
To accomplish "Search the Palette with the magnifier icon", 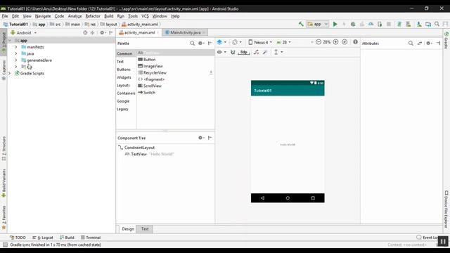I will point(192,44).
